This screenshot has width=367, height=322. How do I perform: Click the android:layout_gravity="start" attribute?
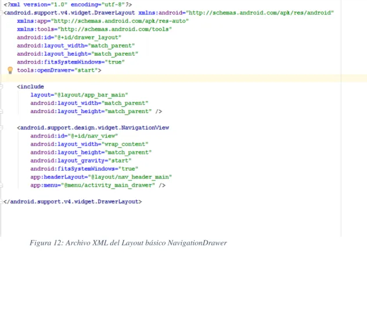point(81,161)
